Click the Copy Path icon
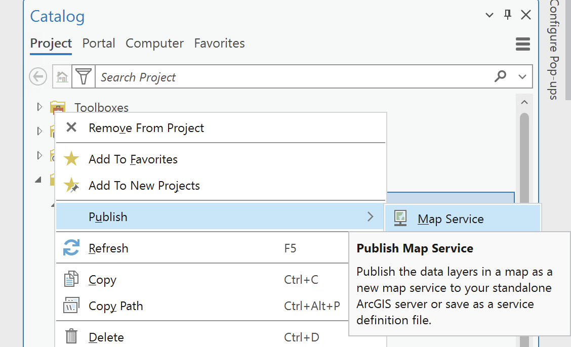Image resolution: width=571 pixels, height=347 pixels. click(71, 306)
